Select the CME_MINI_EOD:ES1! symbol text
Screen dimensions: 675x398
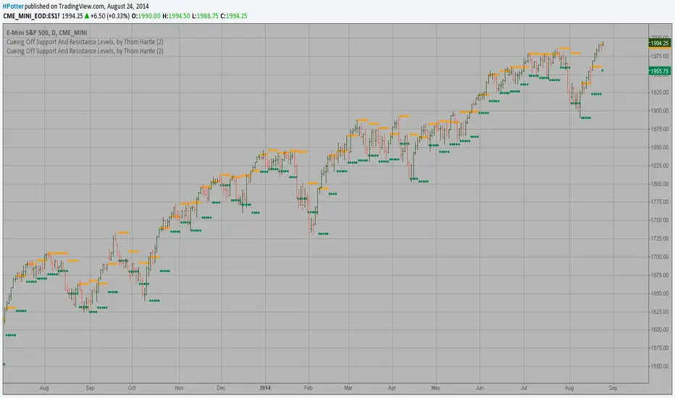point(31,16)
